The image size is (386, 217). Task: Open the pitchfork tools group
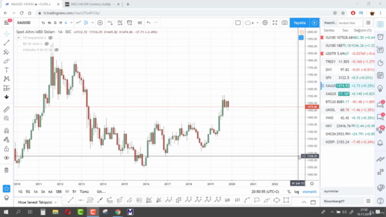point(7,52)
